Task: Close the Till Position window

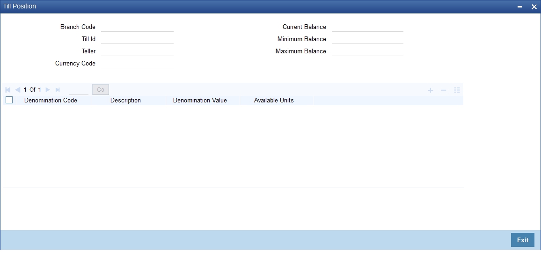Action: (x=534, y=7)
